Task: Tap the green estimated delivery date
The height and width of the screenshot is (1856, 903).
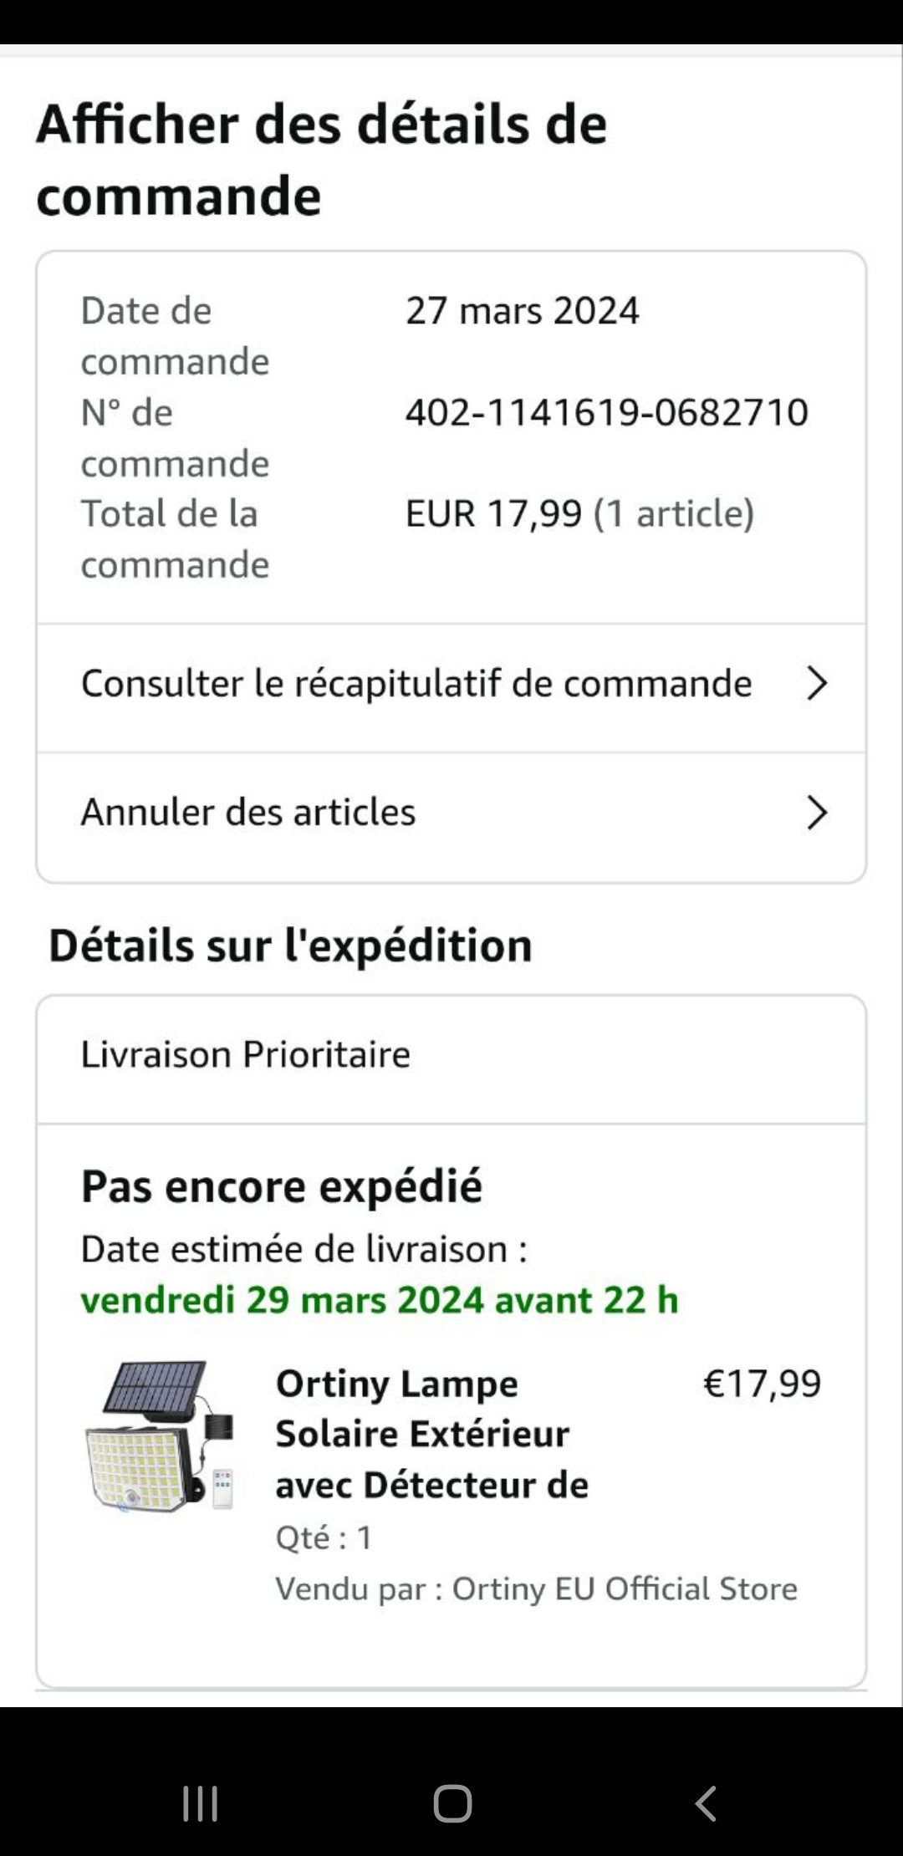Action: point(380,1300)
